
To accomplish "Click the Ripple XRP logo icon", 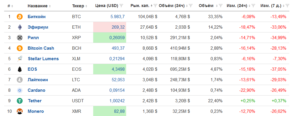I will pos(20,38).
